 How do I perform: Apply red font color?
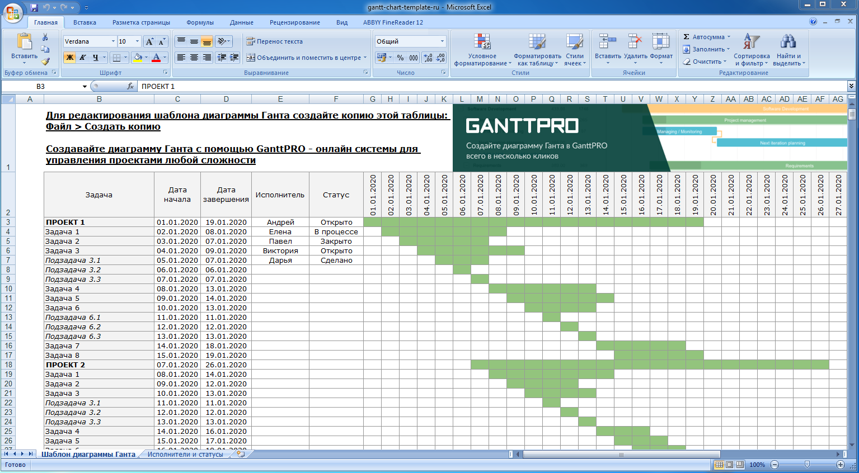coord(156,57)
